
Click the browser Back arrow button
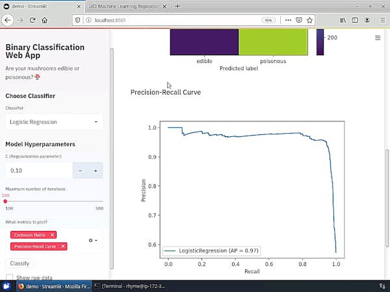point(7,20)
